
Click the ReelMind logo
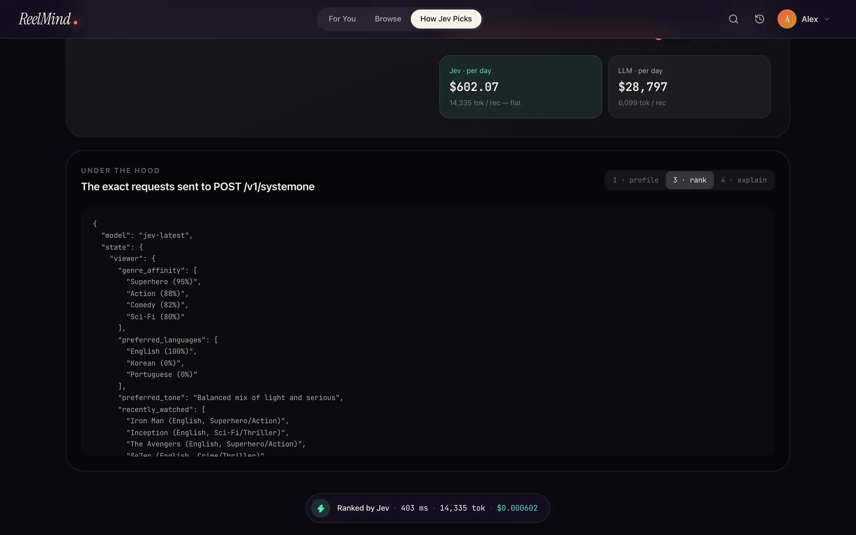point(48,19)
